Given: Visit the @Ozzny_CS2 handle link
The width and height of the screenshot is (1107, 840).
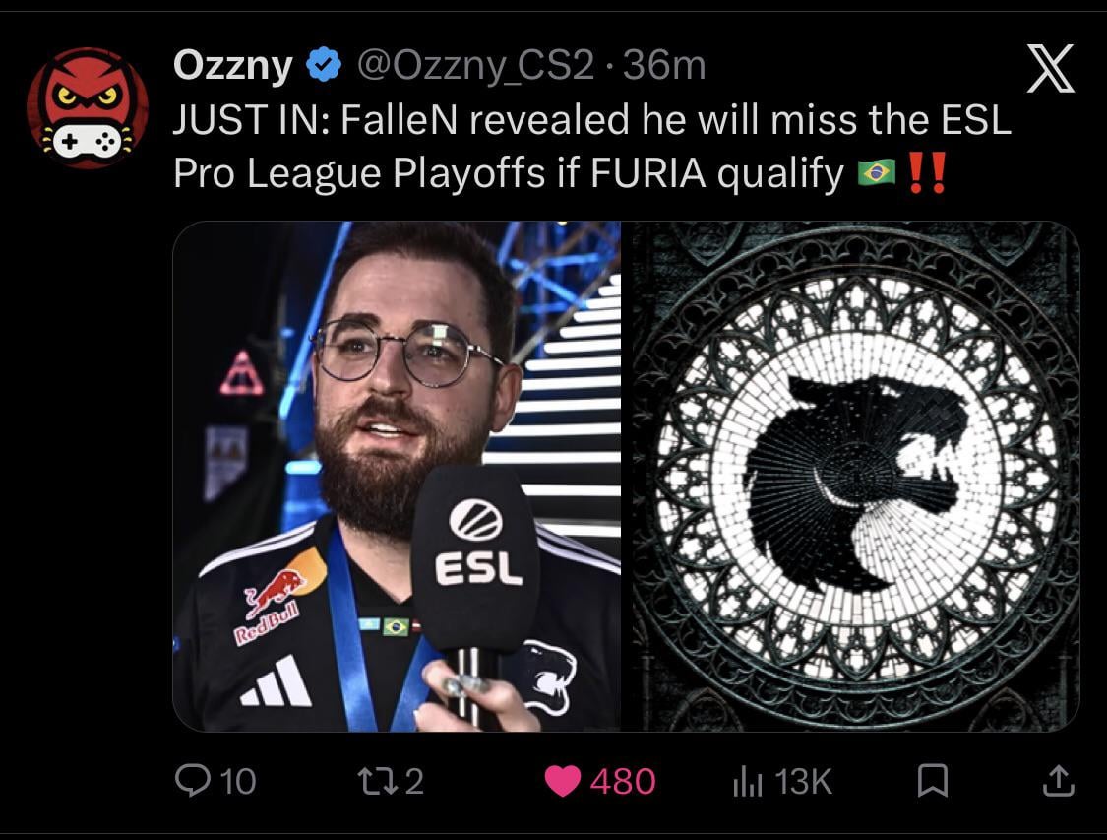Looking at the screenshot, I should tap(476, 66).
